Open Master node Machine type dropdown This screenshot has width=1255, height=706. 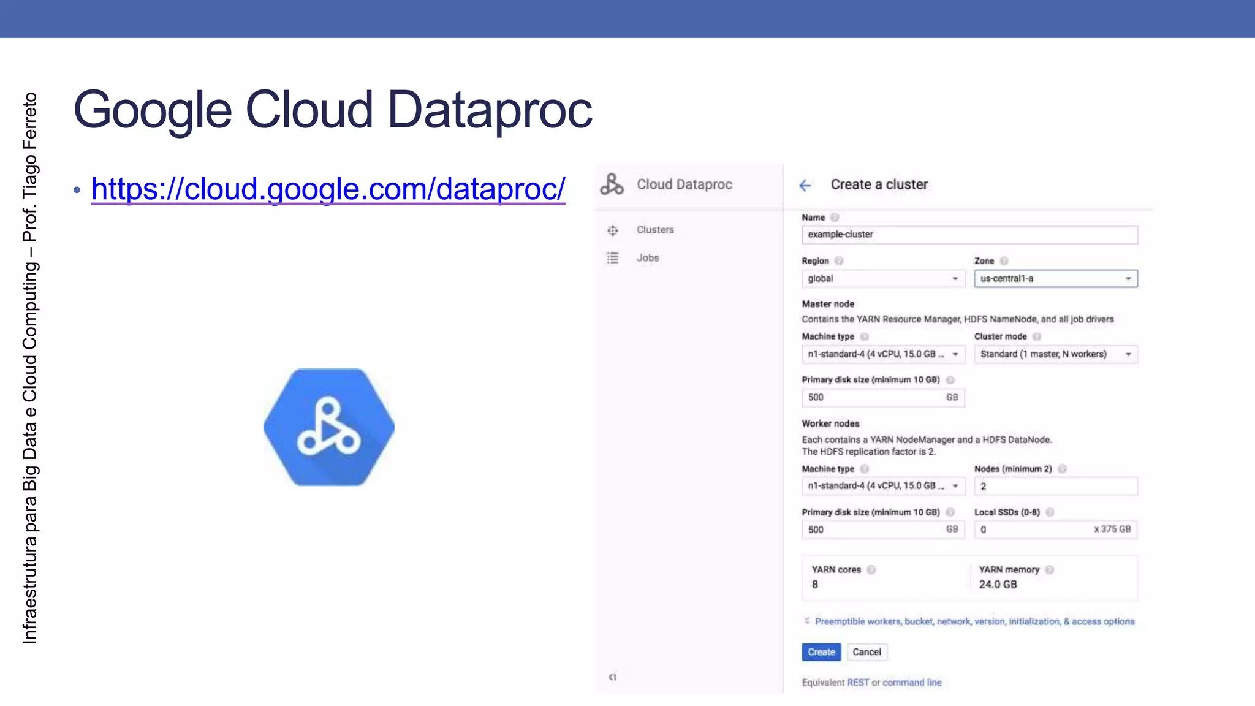coord(883,354)
